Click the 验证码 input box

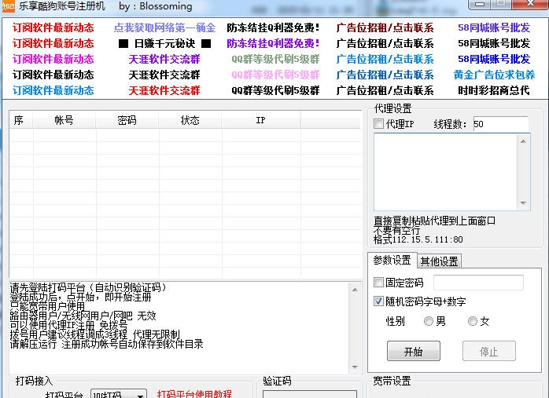pyautogui.click(x=310, y=394)
